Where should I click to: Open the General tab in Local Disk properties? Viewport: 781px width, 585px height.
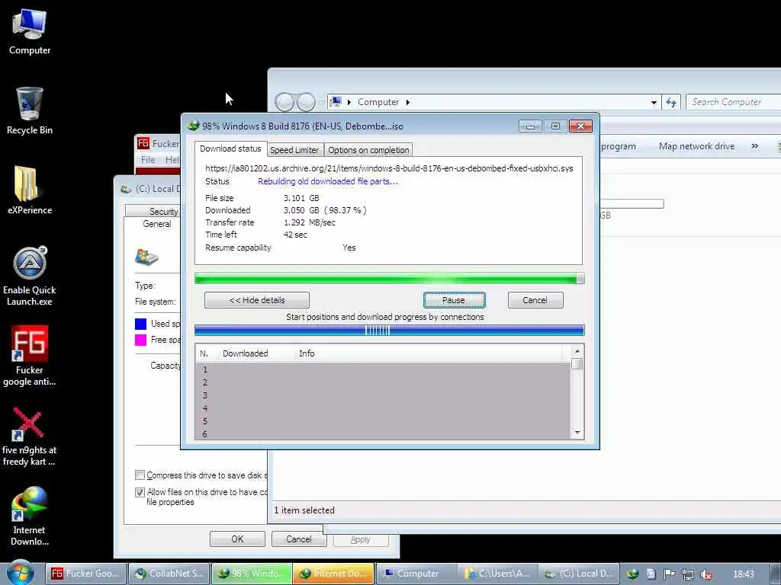(x=157, y=224)
